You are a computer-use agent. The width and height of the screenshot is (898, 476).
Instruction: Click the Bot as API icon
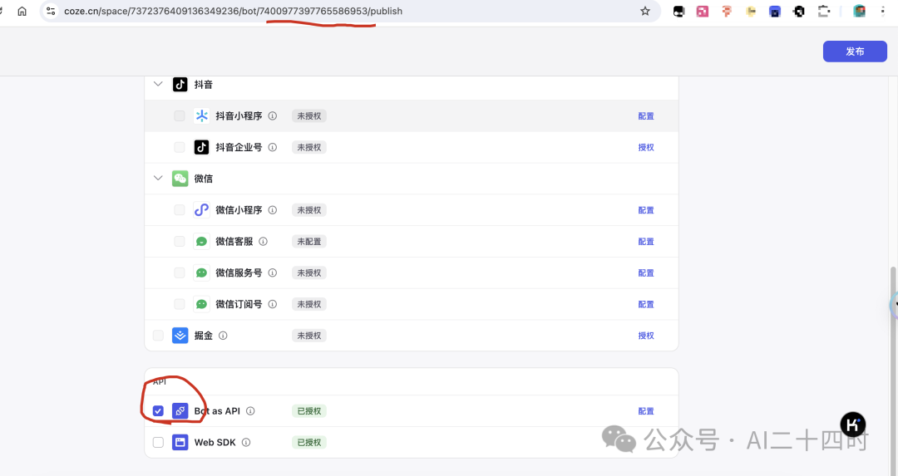(180, 410)
